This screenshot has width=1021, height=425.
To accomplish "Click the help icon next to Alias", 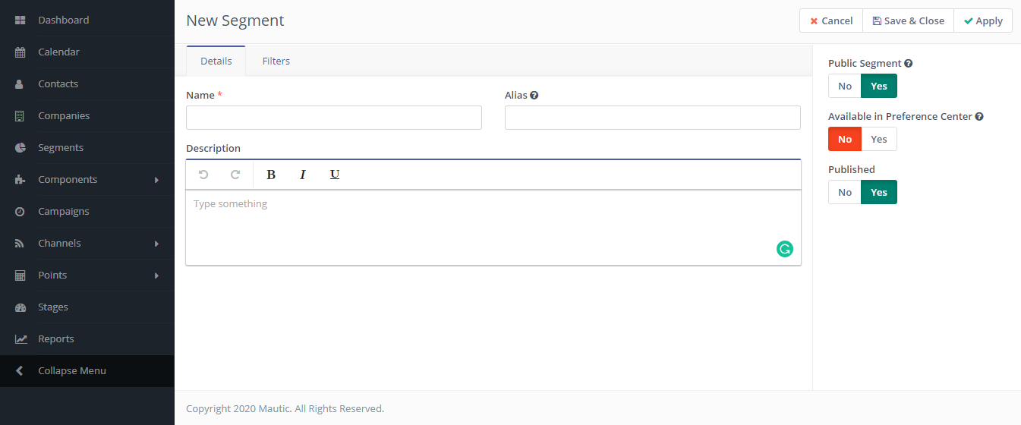I will pyautogui.click(x=534, y=96).
